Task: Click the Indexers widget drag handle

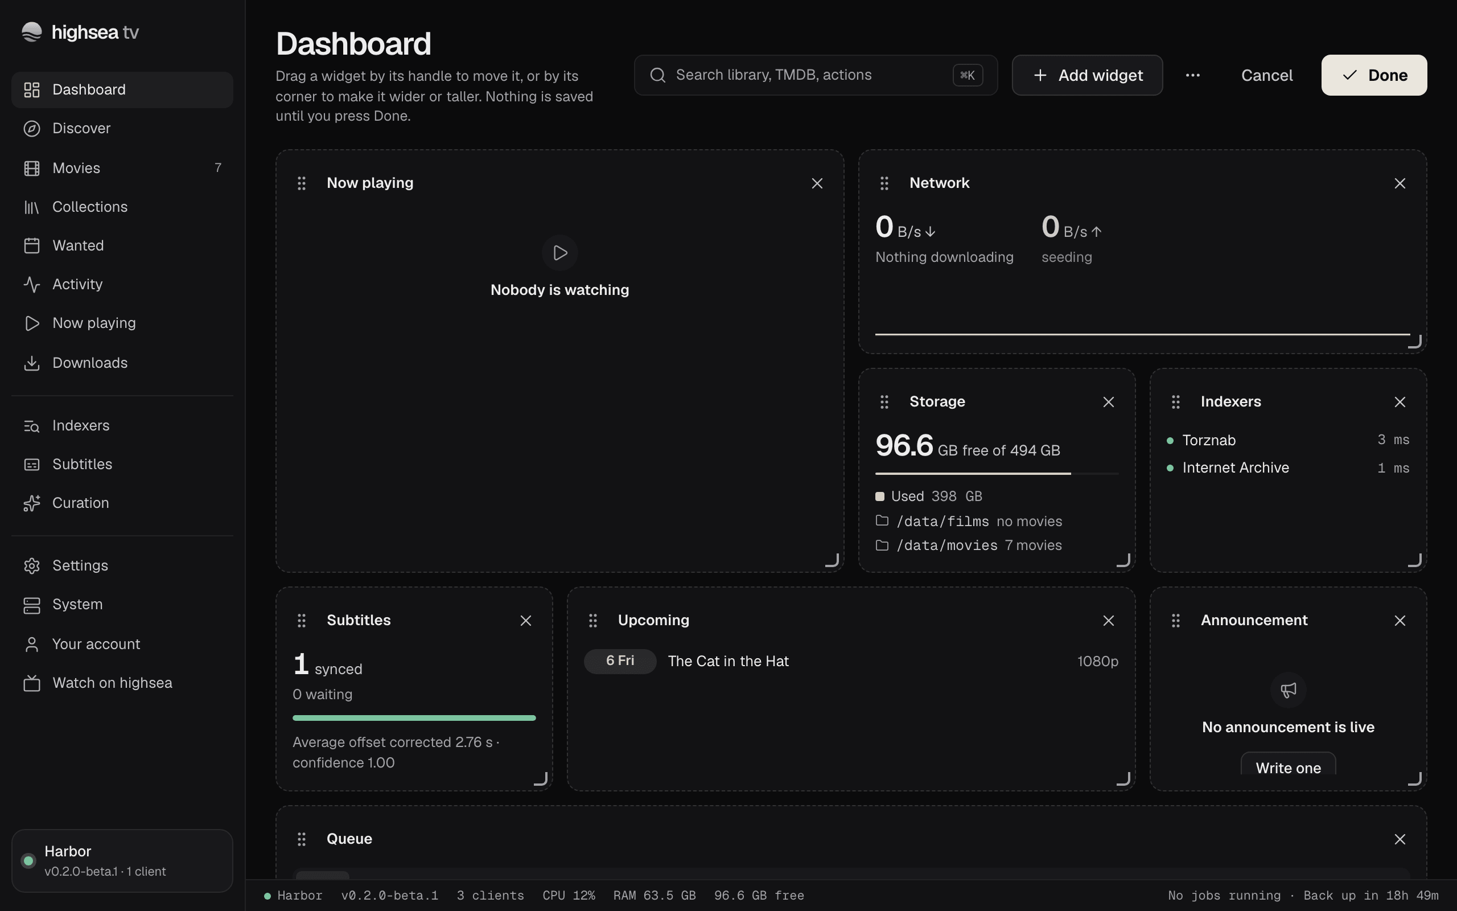Action: click(1176, 402)
